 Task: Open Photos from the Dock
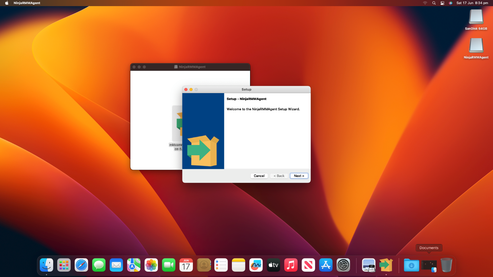pos(151,265)
